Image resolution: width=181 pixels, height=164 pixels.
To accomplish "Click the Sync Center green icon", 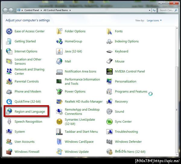I will tap(110, 121).
